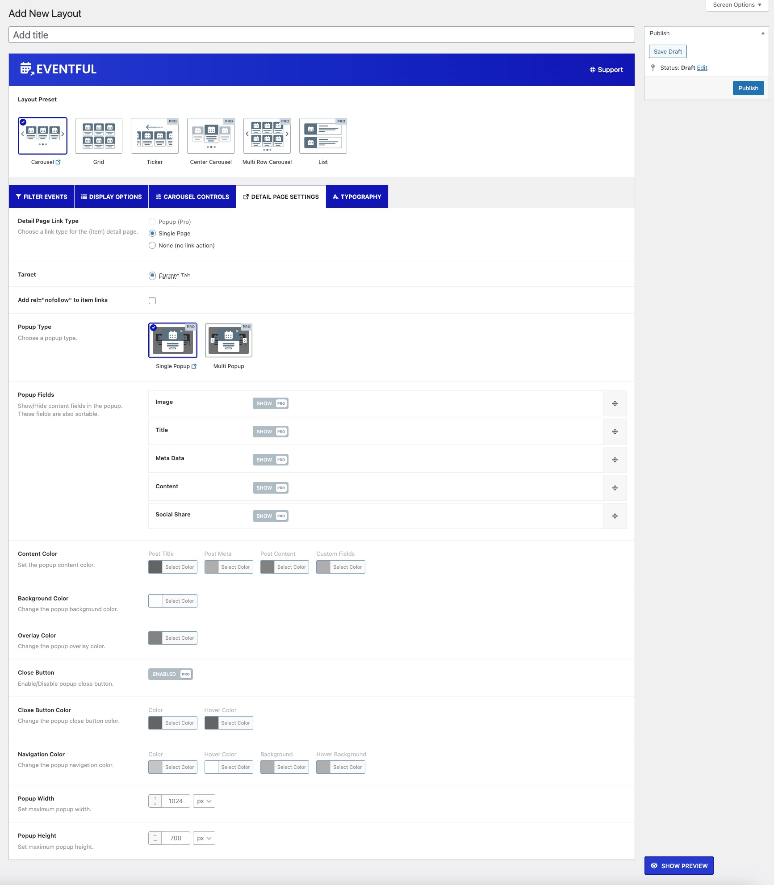Toggle the Close Button Enabled switch
The width and height of the screenshot is (774, 885).
click(171, 674)
